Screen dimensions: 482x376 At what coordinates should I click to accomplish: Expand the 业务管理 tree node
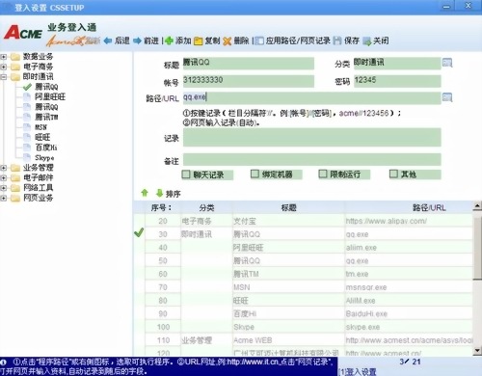pyautogui.click(x=4, y=168)
